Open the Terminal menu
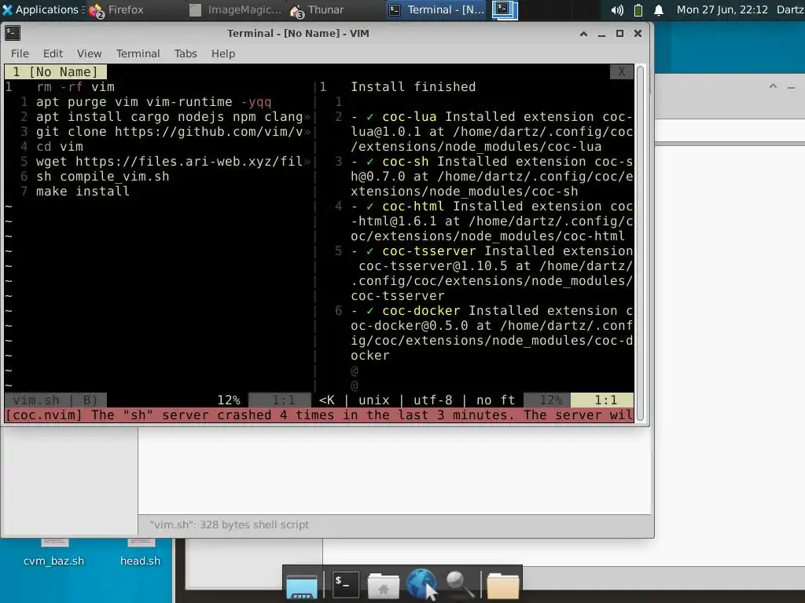 [138, 53]
